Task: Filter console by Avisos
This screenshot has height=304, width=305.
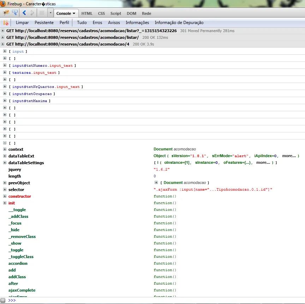Action: (114, 23)
